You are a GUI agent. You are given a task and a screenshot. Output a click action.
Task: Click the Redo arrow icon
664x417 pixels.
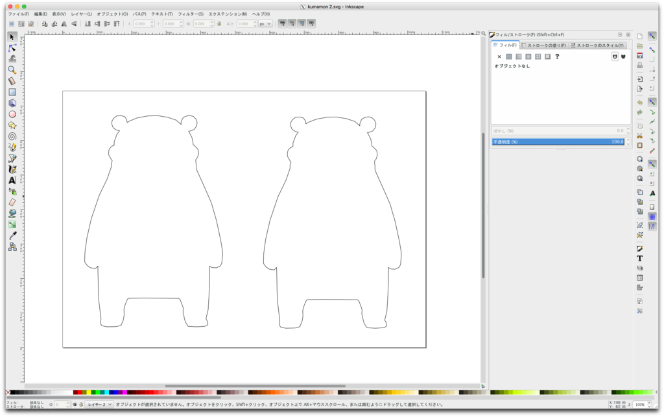click(x=639, y=112)
